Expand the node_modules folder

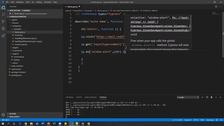17,66
